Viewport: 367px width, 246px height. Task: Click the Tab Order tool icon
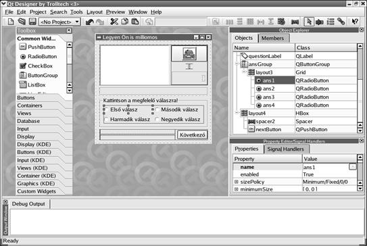click(331, 22)
